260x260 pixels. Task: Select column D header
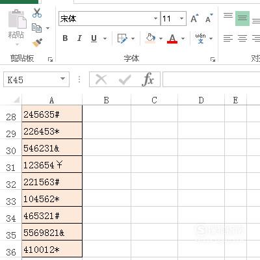tap(201, 100)
